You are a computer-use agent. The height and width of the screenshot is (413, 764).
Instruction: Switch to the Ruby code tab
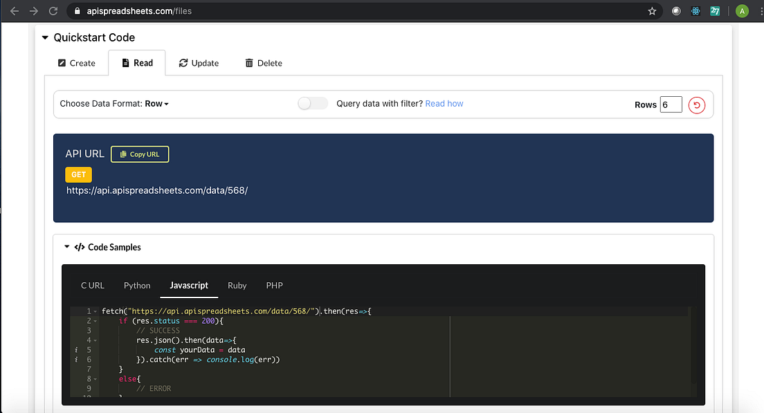coord(237,286)
